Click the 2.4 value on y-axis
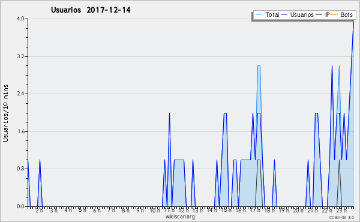This screenshot has width=360, height=222. pyautogui.click(x=20, y=94)
